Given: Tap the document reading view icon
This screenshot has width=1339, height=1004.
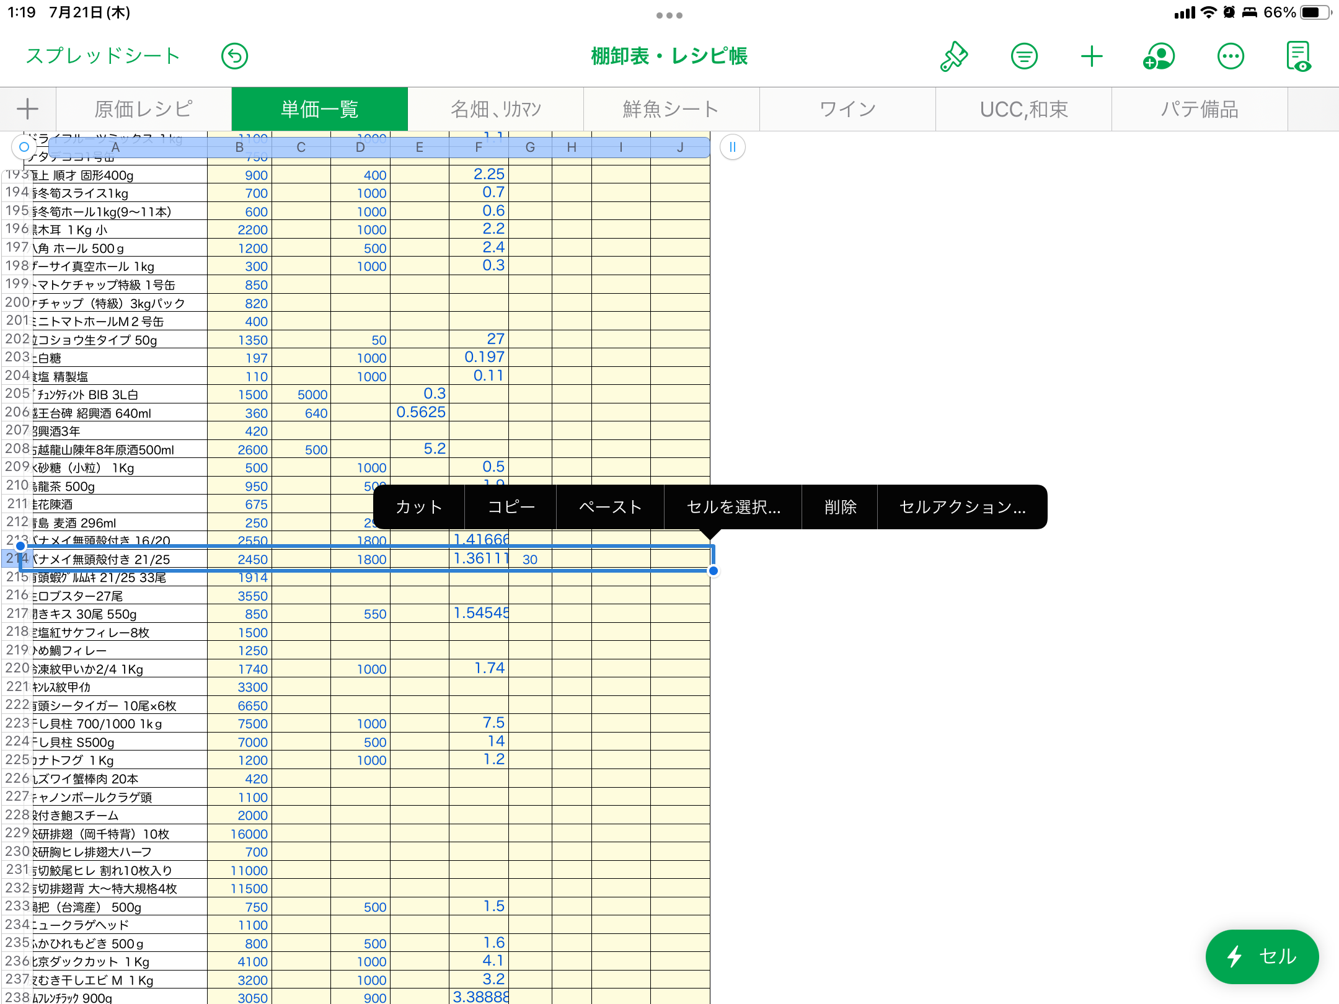Looking at the screenshot, I should tap(1299, 56).
